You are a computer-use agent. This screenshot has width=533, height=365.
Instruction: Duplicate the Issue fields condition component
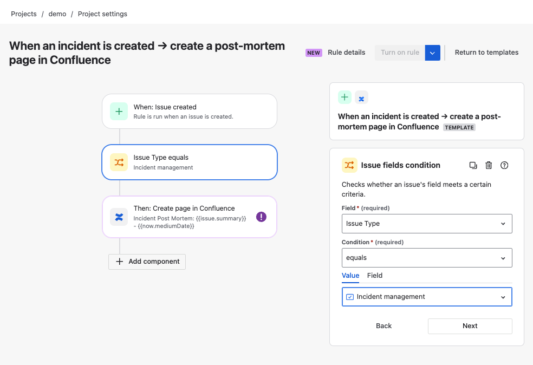473,165
